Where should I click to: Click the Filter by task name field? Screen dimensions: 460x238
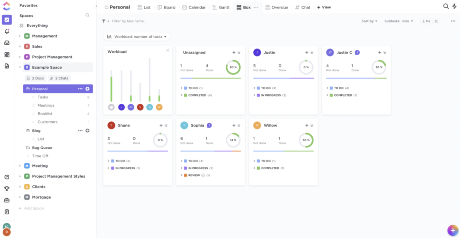129,21
